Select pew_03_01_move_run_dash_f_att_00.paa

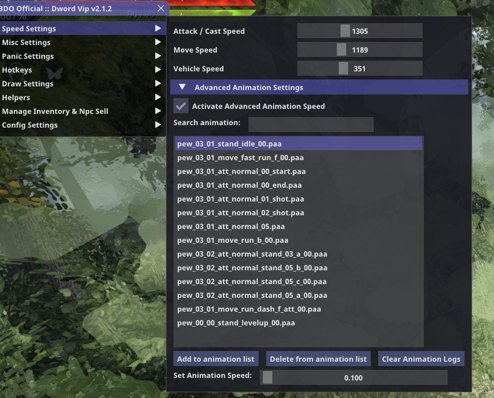click(x=299, y=309)
